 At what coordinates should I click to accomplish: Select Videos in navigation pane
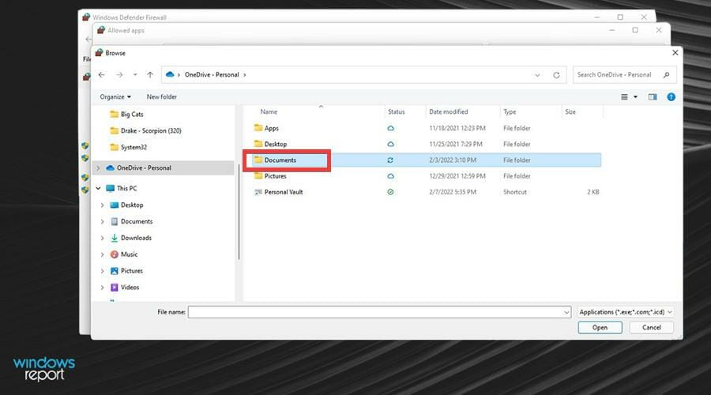pos(125,287)
